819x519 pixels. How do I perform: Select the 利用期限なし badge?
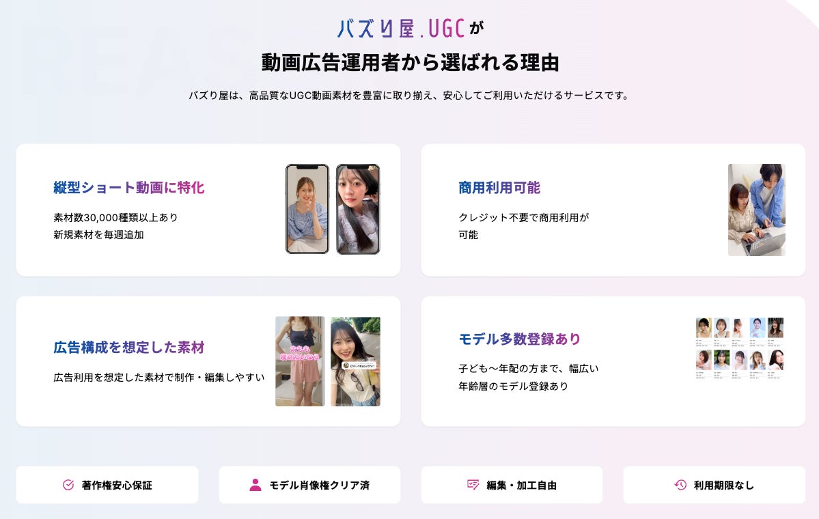pos(714,485)
